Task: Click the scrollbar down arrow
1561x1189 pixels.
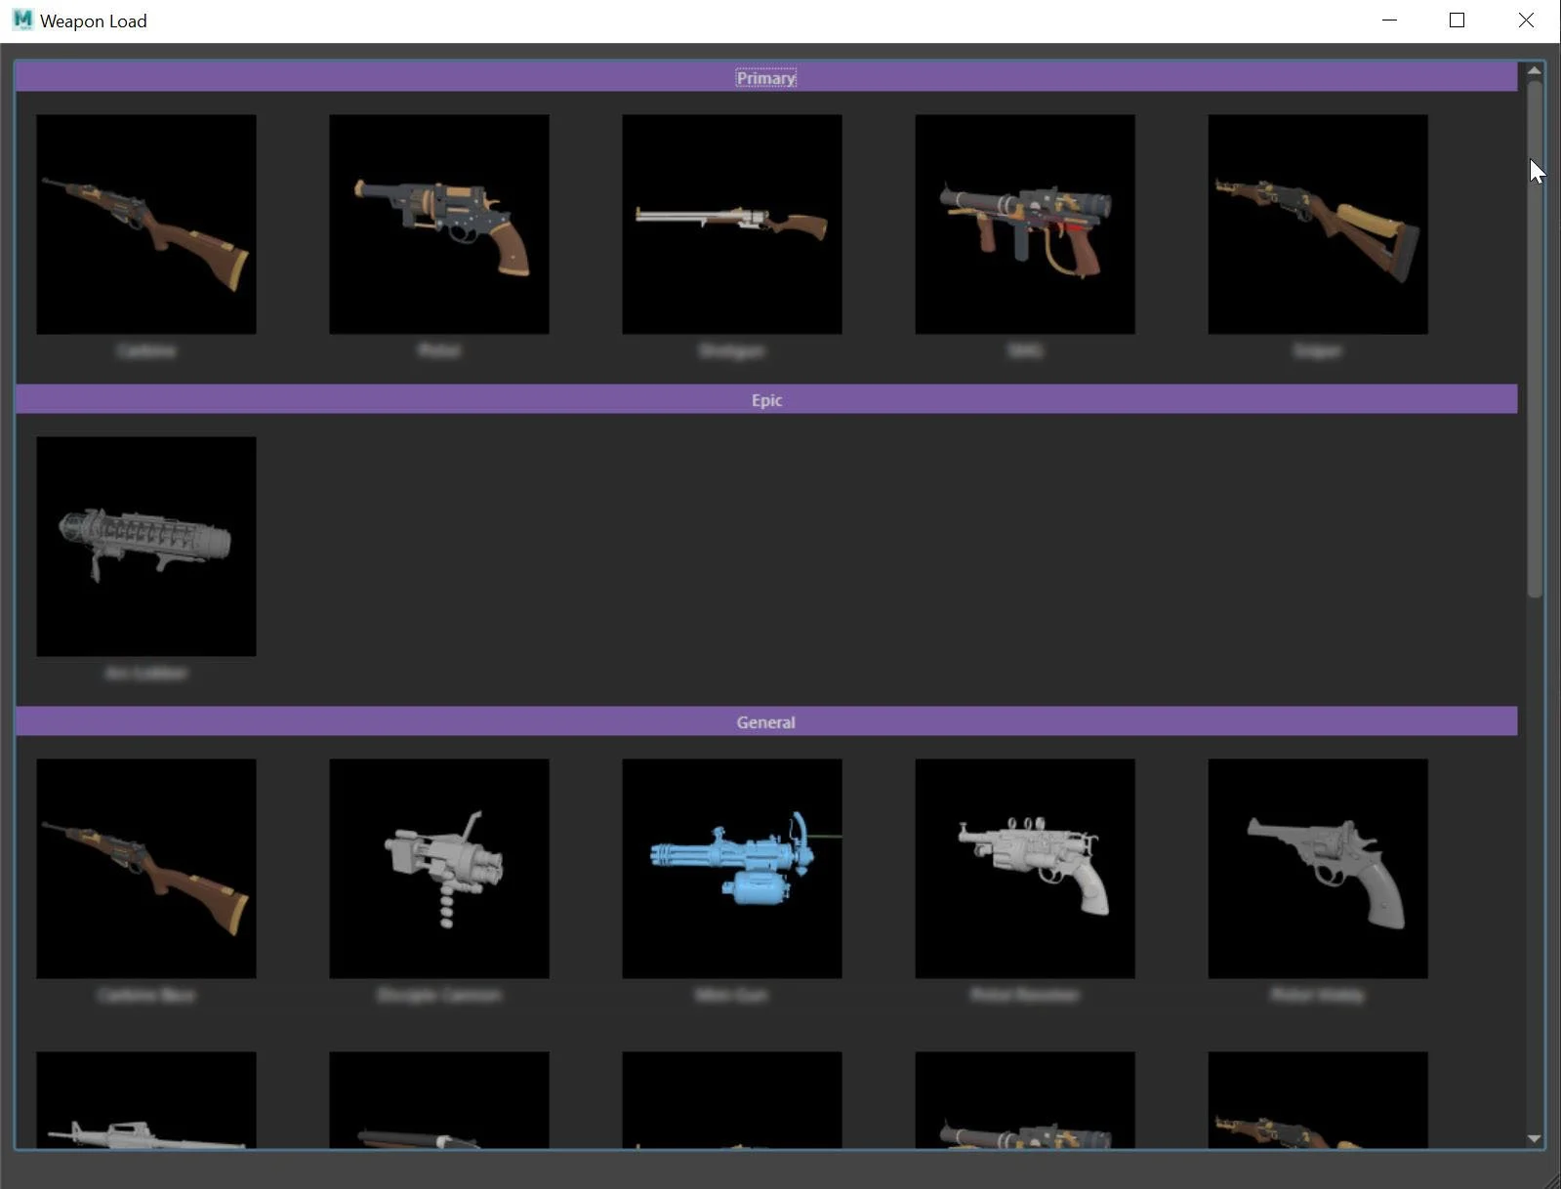Action: [1534, 1138]
